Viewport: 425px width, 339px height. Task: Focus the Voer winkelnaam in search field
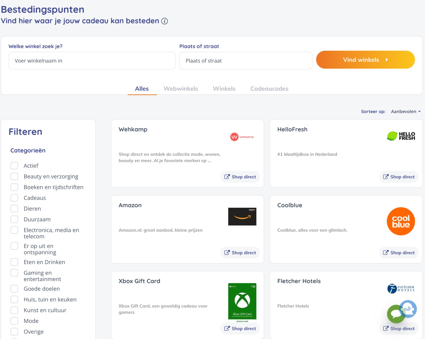coord(92,61)
